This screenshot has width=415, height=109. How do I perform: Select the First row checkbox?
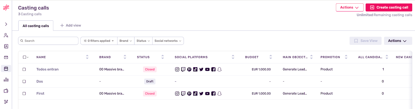24,93
